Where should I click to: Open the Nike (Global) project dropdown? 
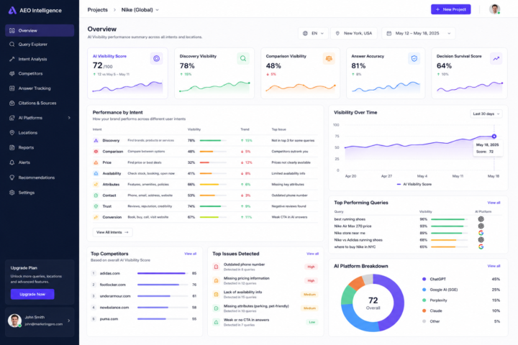pyautogui.click(x=140, y=10)
